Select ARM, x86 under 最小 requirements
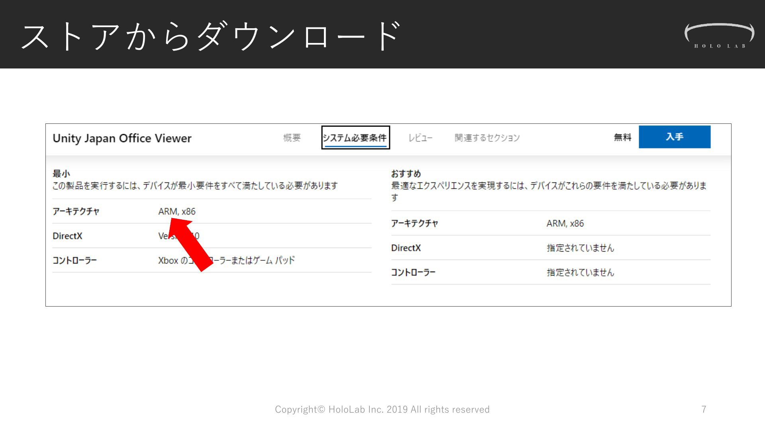This screenshot has width=765, height=430. (x=177, y=211)
